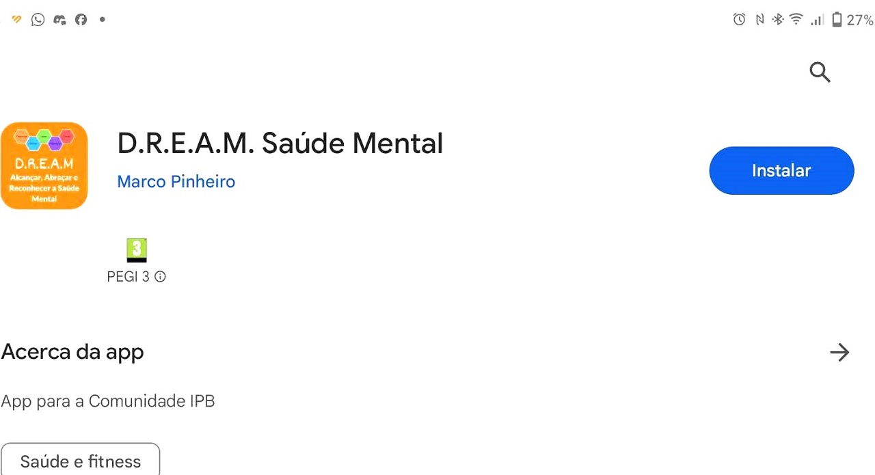
Task: Expand Acerca da app with arrow
Action: (x=839, y=353)
